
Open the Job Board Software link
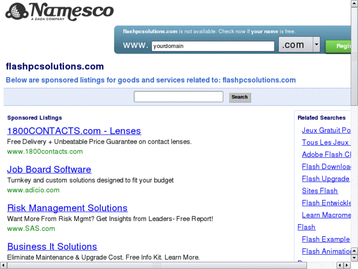(49, 169)
